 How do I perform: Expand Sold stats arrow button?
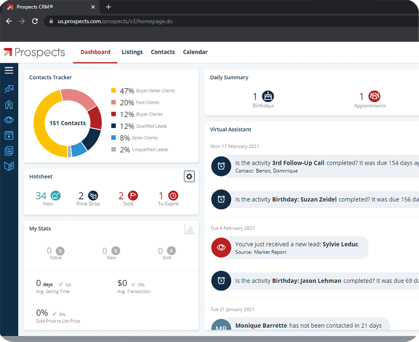[x=171, y=250]
